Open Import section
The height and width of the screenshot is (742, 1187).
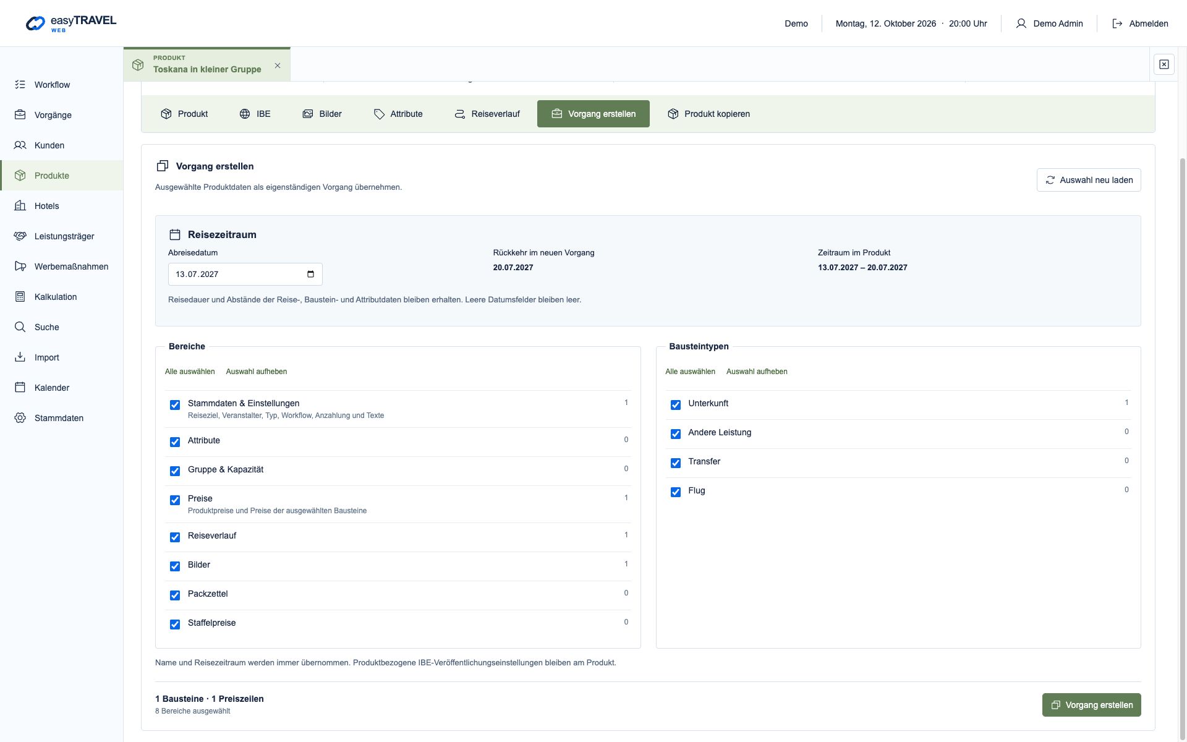coord(61,357)
